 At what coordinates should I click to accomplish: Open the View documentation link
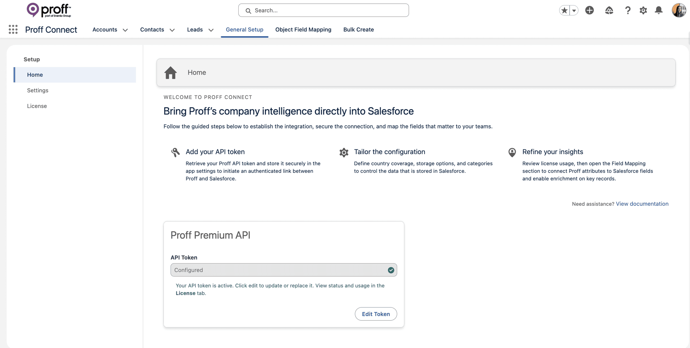tap(642, 204)
